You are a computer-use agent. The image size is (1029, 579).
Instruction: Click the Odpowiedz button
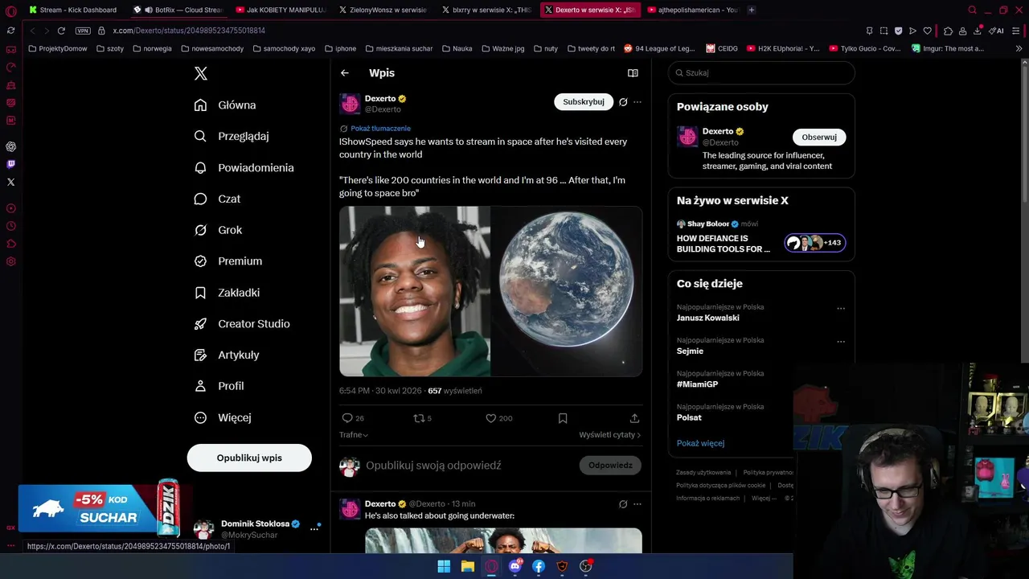(610, 466)
